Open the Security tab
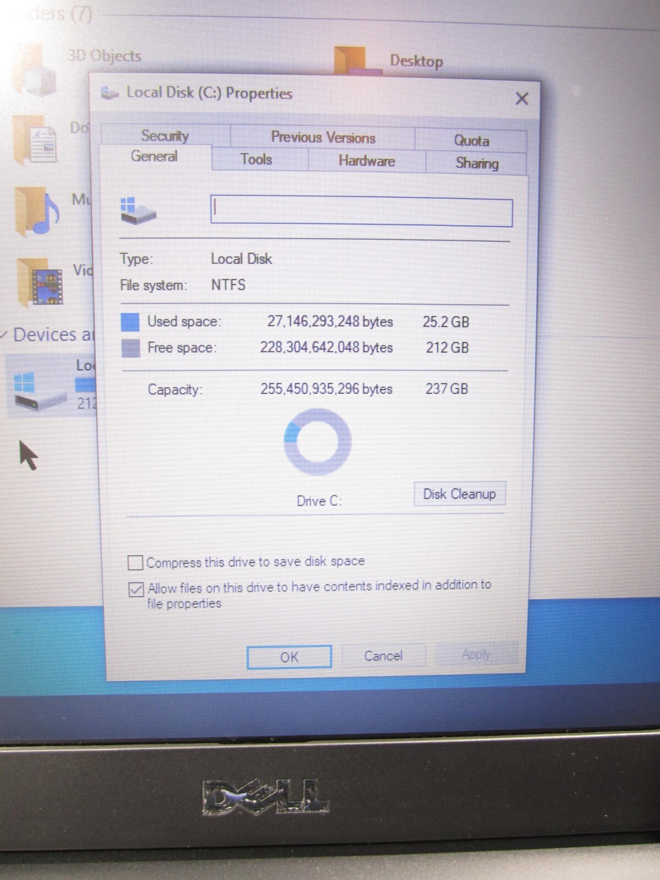This screenshot has height=880, width=660. pos(165,135)
